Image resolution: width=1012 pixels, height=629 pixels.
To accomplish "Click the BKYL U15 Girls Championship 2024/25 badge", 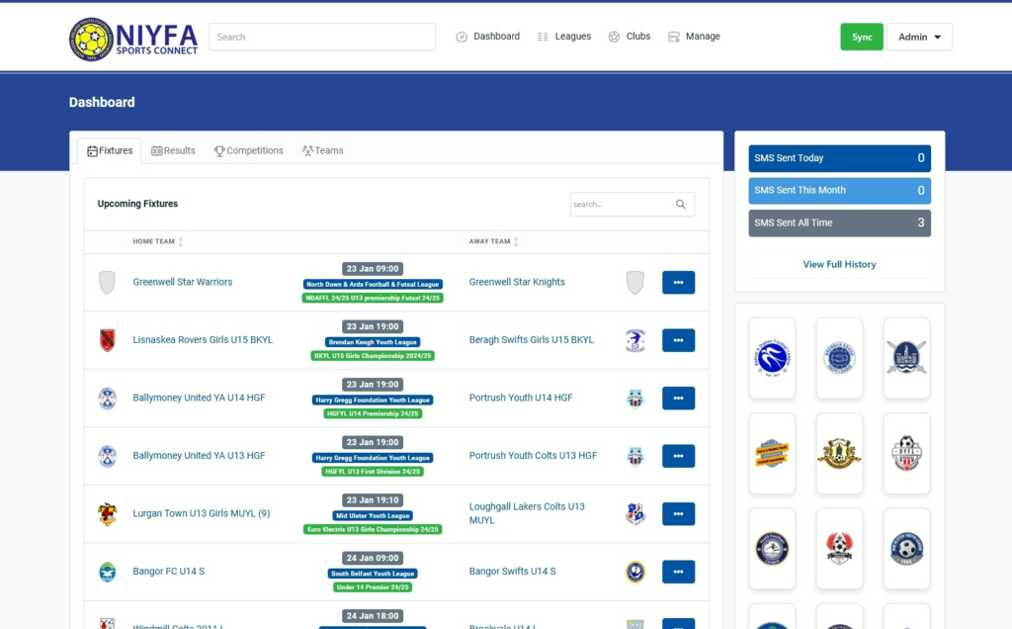I will [x=373, y=356].
